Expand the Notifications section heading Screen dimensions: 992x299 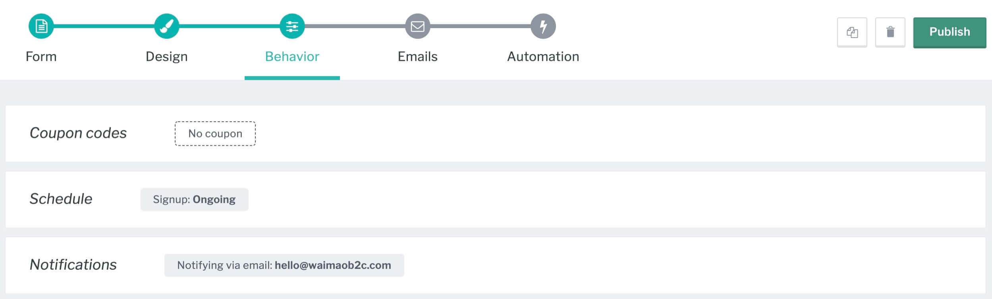(x=73, y=265)
